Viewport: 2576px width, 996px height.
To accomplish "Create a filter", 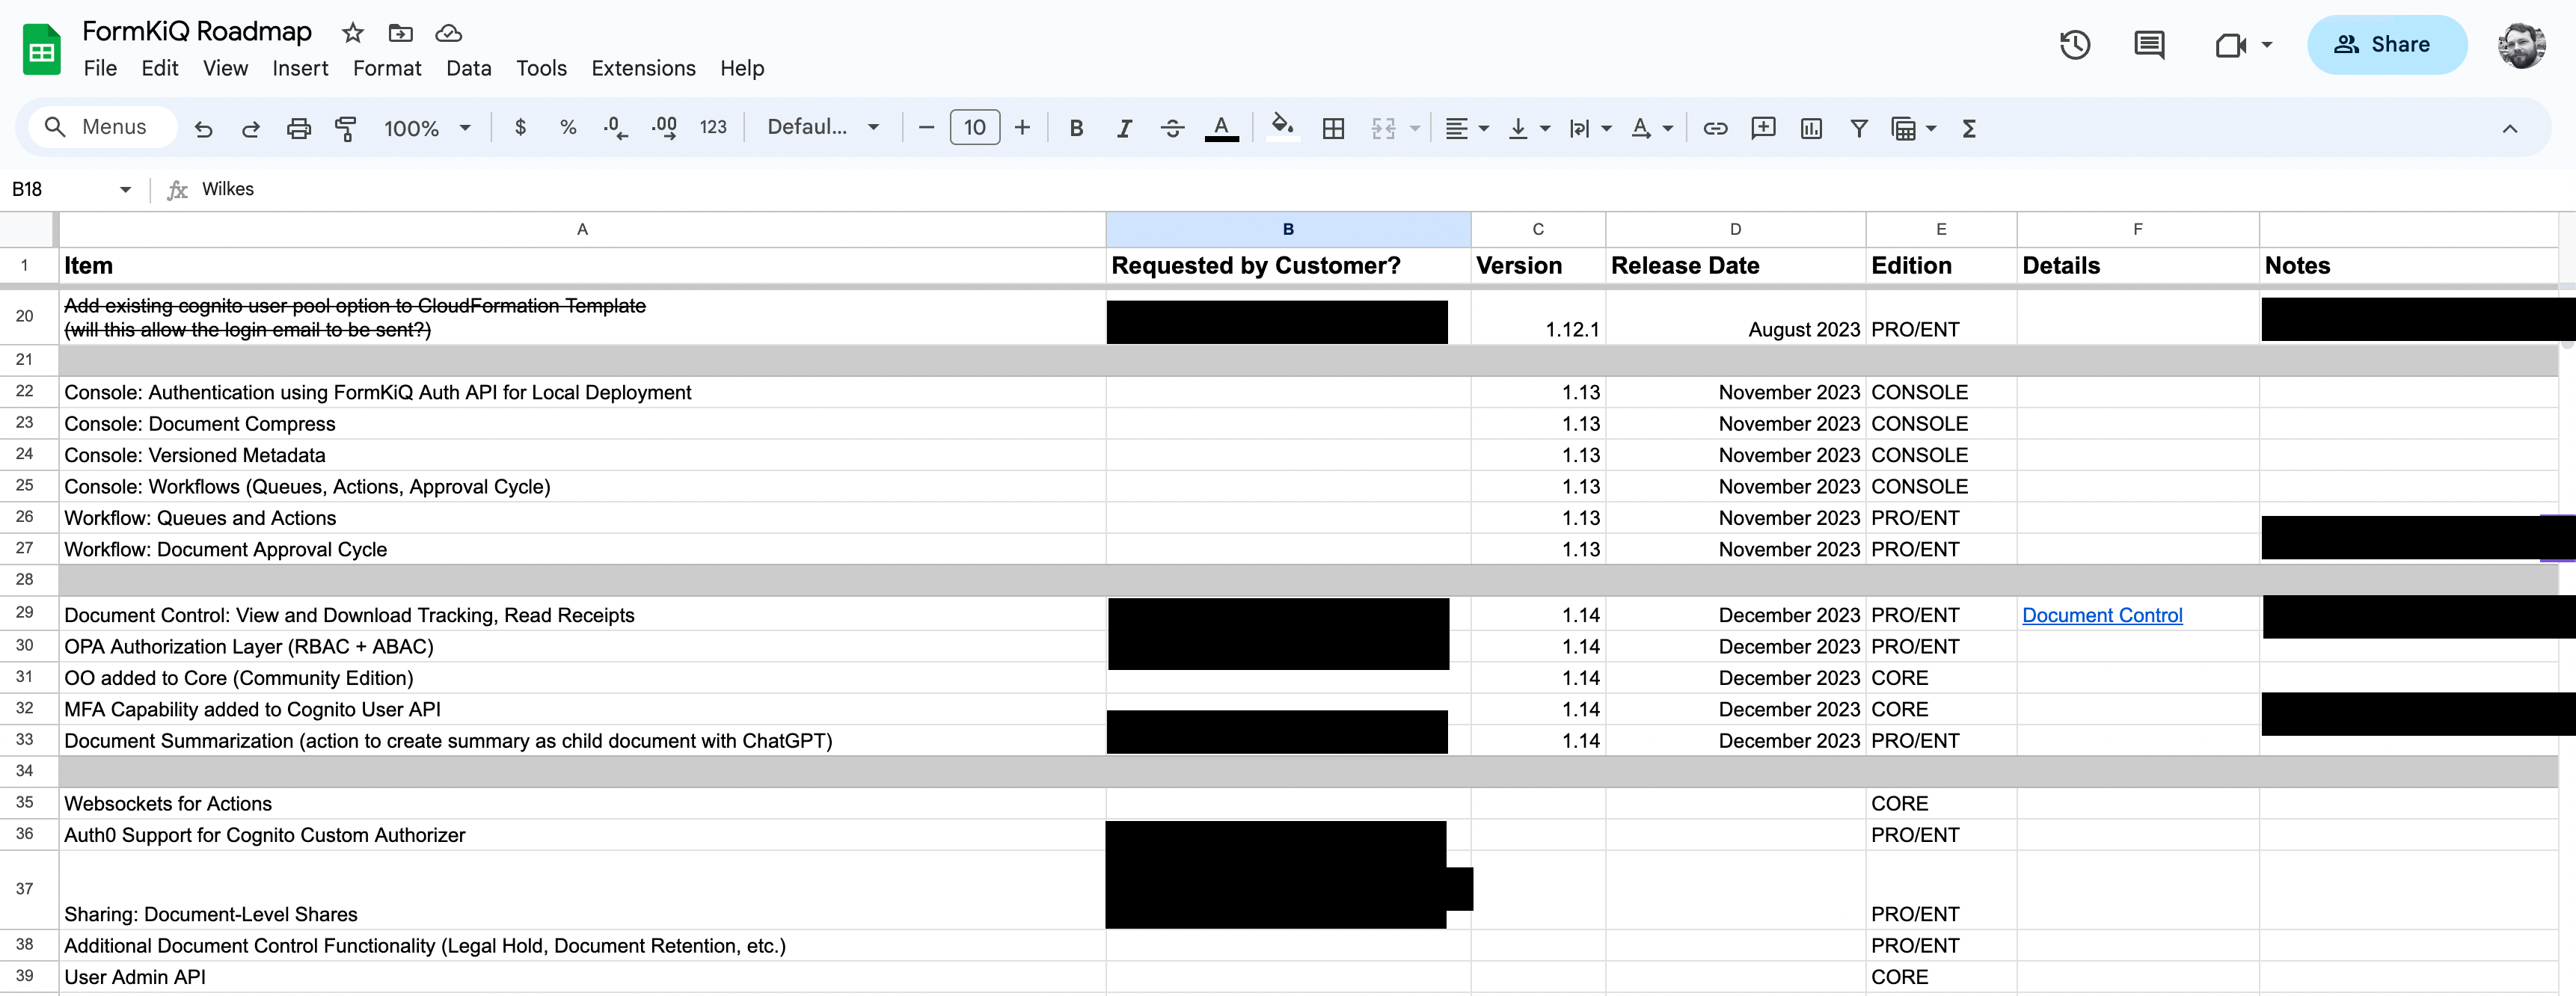I will click(x=1859, y=128).
